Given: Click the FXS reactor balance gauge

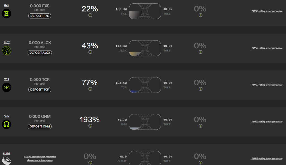Looking at the screenshot, I should pyautogui.click(x=145, y=11).
